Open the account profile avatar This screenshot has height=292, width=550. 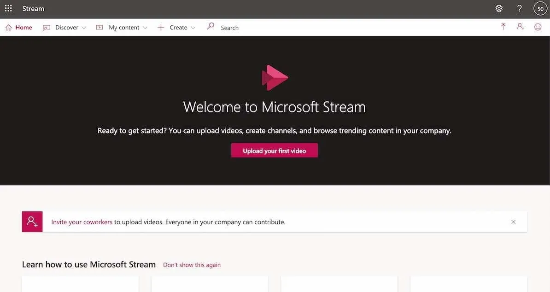[x=540, y=9]
